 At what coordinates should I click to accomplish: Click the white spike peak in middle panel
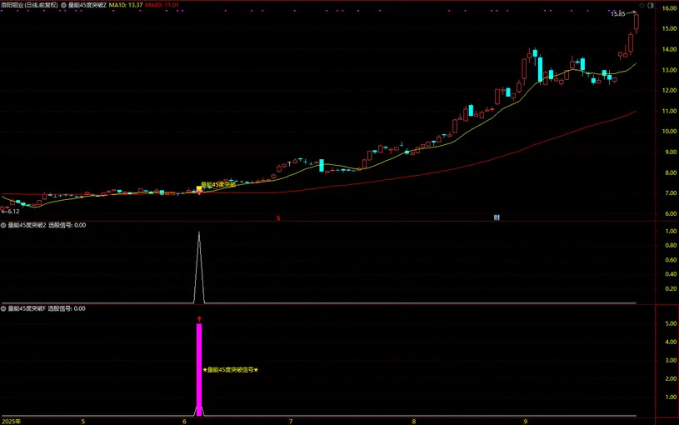point(199,232)
